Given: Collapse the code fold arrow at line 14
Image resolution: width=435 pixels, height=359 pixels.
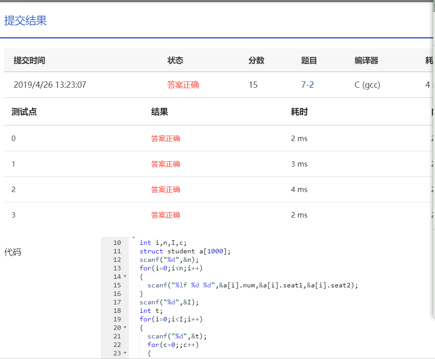Looking at the screenshot, I should (x=125, y=276).
